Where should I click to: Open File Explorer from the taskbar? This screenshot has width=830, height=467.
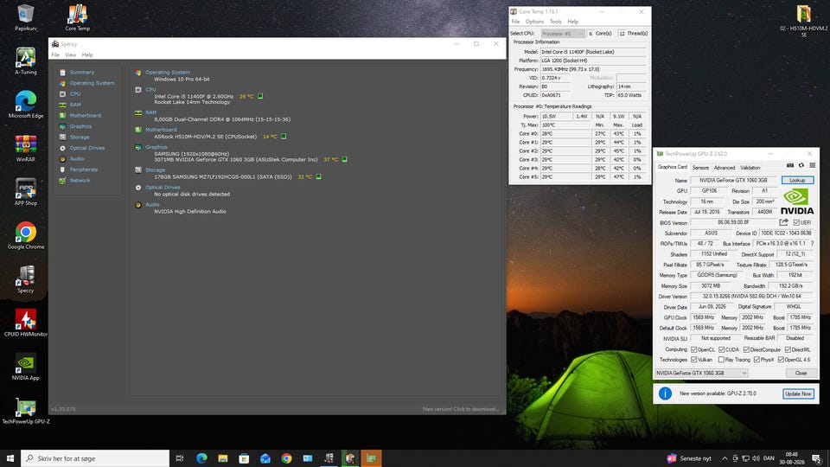pyautogui.click(x=223, y=458)
